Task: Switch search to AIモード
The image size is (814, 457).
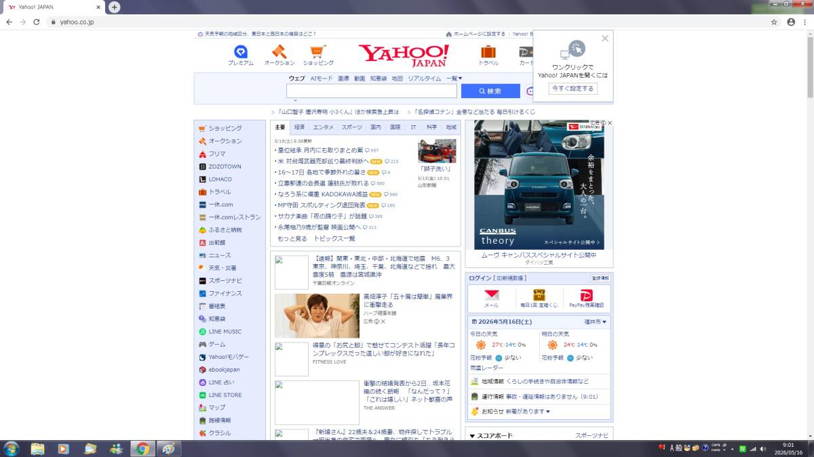Action: pyautogui.click(x=322, y=79)
